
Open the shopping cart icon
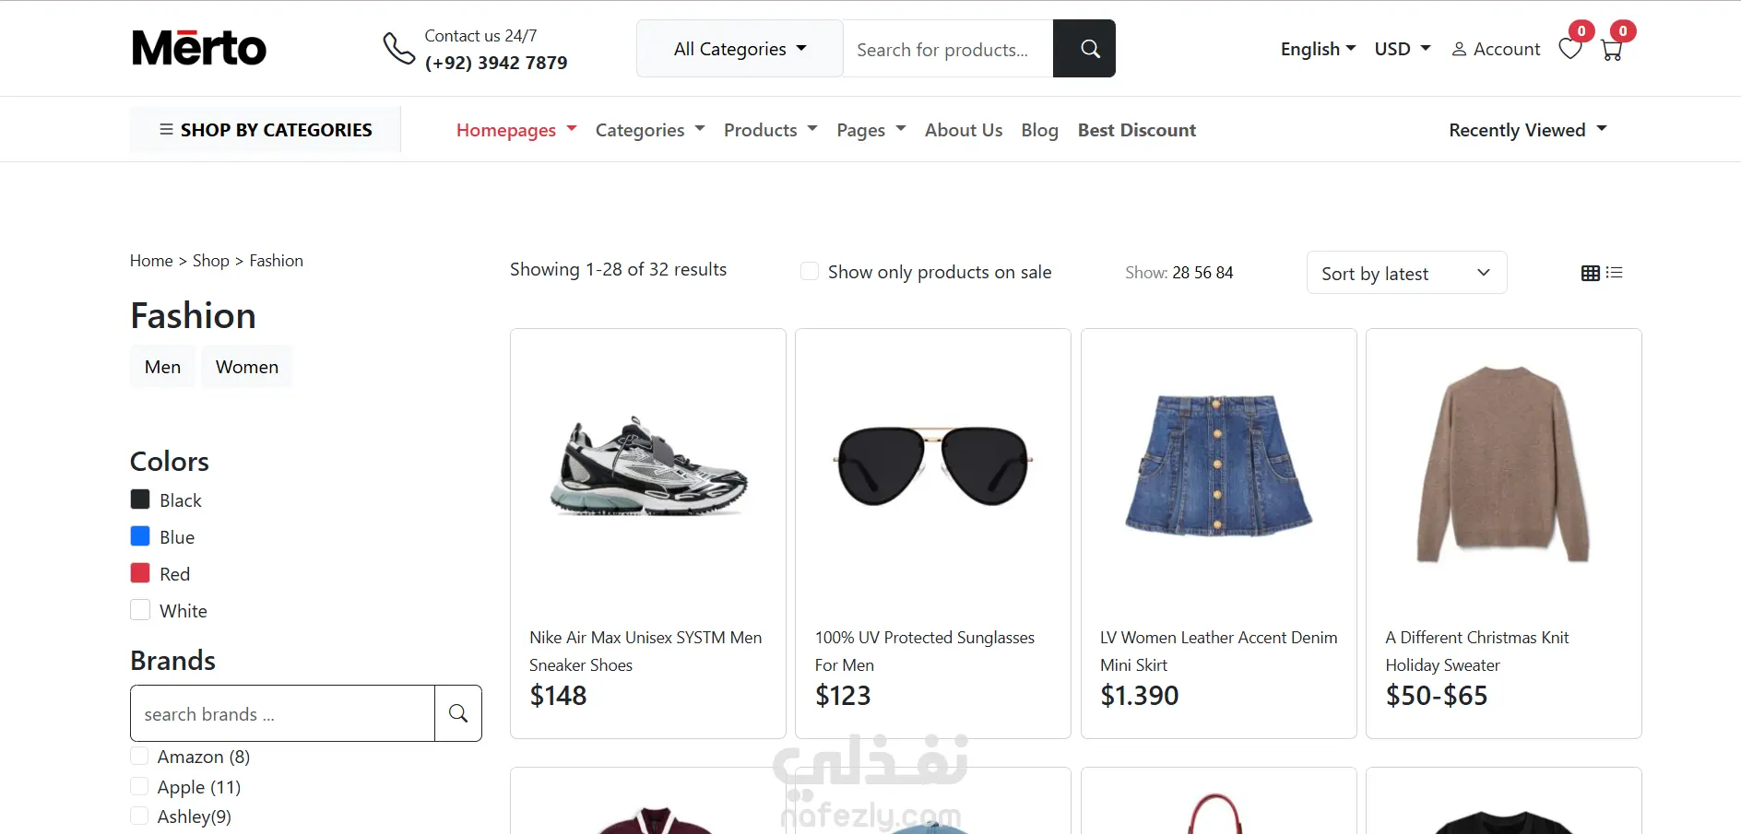point(1612,50)
